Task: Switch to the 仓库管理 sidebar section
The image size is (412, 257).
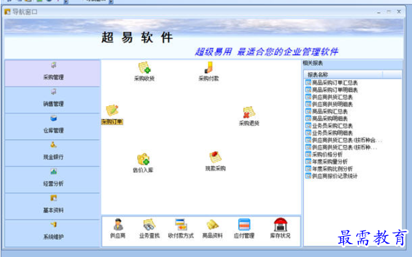Action: point(53,126)
